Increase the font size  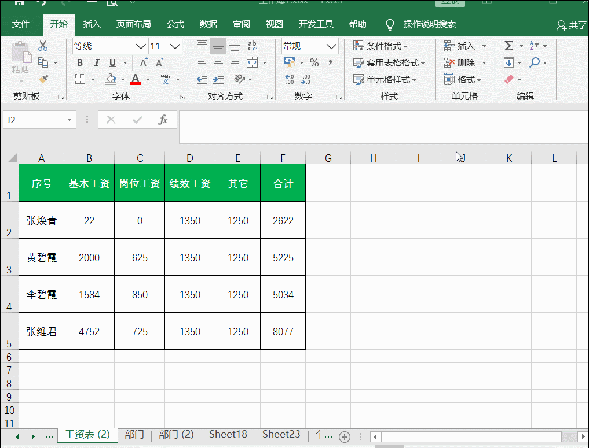point(144,62)
